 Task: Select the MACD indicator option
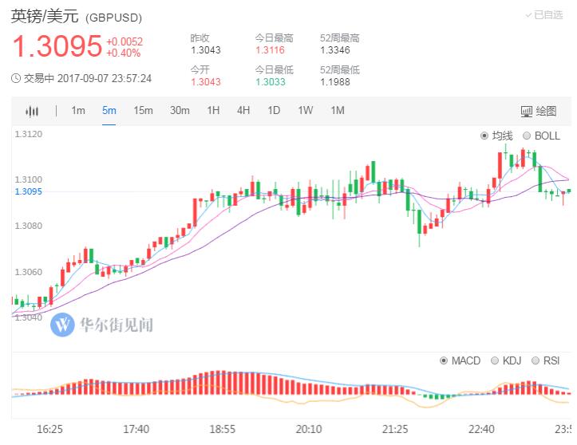pyautogui.click(x=445, y=360)
